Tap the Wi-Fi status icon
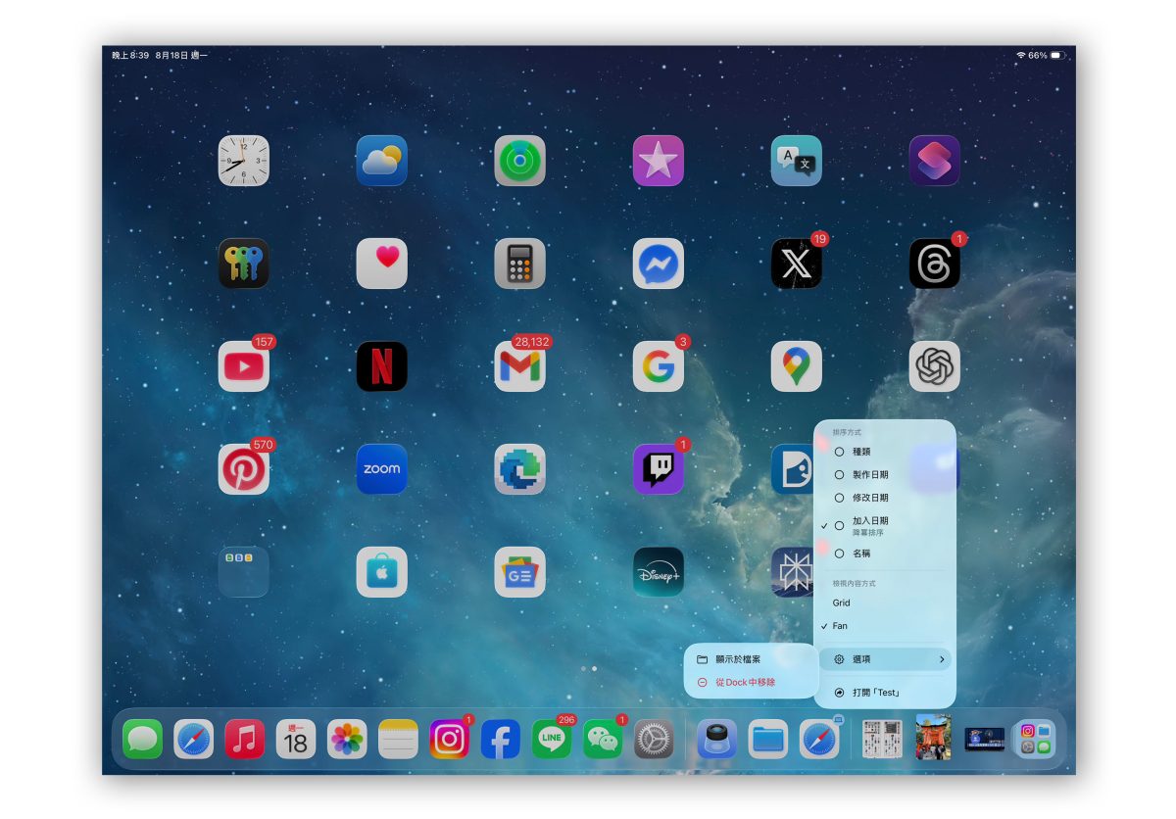Image resolution: width=1176 pixels, height=819 pixels. (x=1020, y=56)
